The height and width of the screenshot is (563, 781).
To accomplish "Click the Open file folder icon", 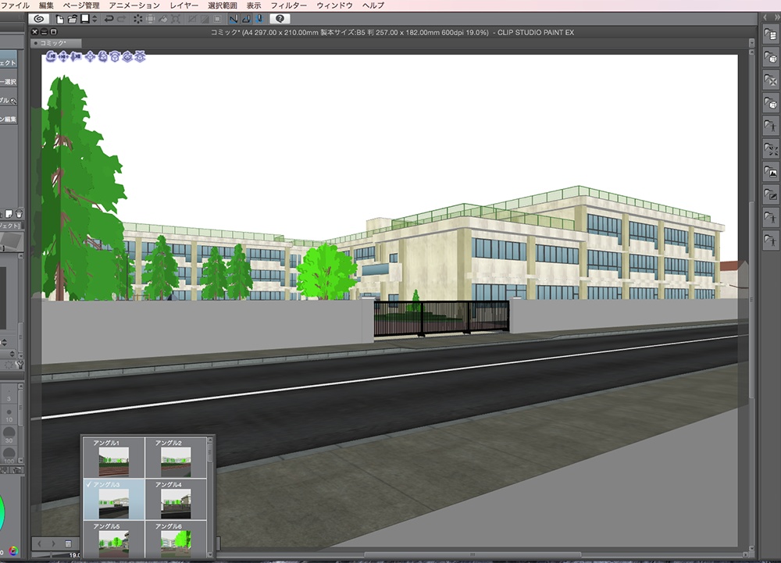I will coord(72,20).
